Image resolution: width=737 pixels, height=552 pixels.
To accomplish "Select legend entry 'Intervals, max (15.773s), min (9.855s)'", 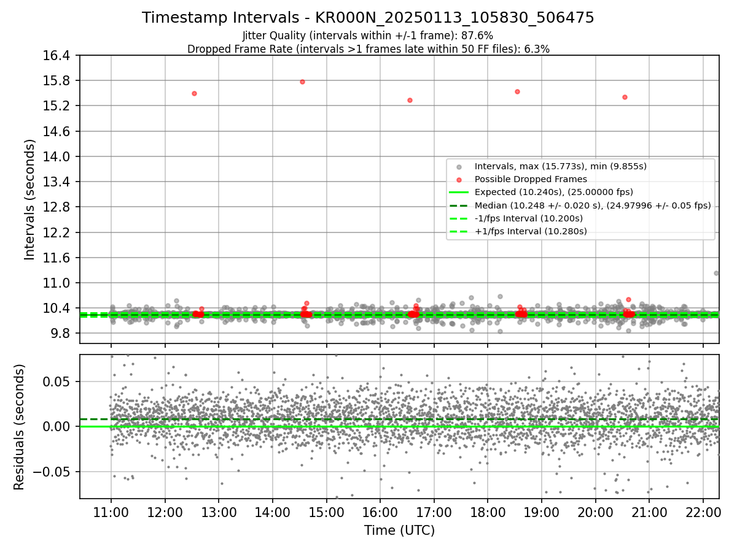I will (x=561, y=166).
